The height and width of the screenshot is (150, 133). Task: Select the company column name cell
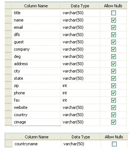point(36,49)
